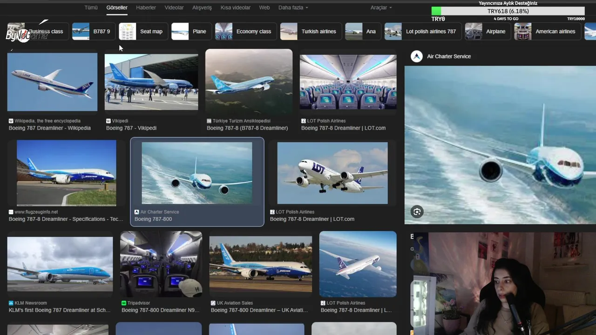Open the white LOT plane landing image
Image resolution: width=596 pixels, height=335 pixels.
click(x=332, y=173)
